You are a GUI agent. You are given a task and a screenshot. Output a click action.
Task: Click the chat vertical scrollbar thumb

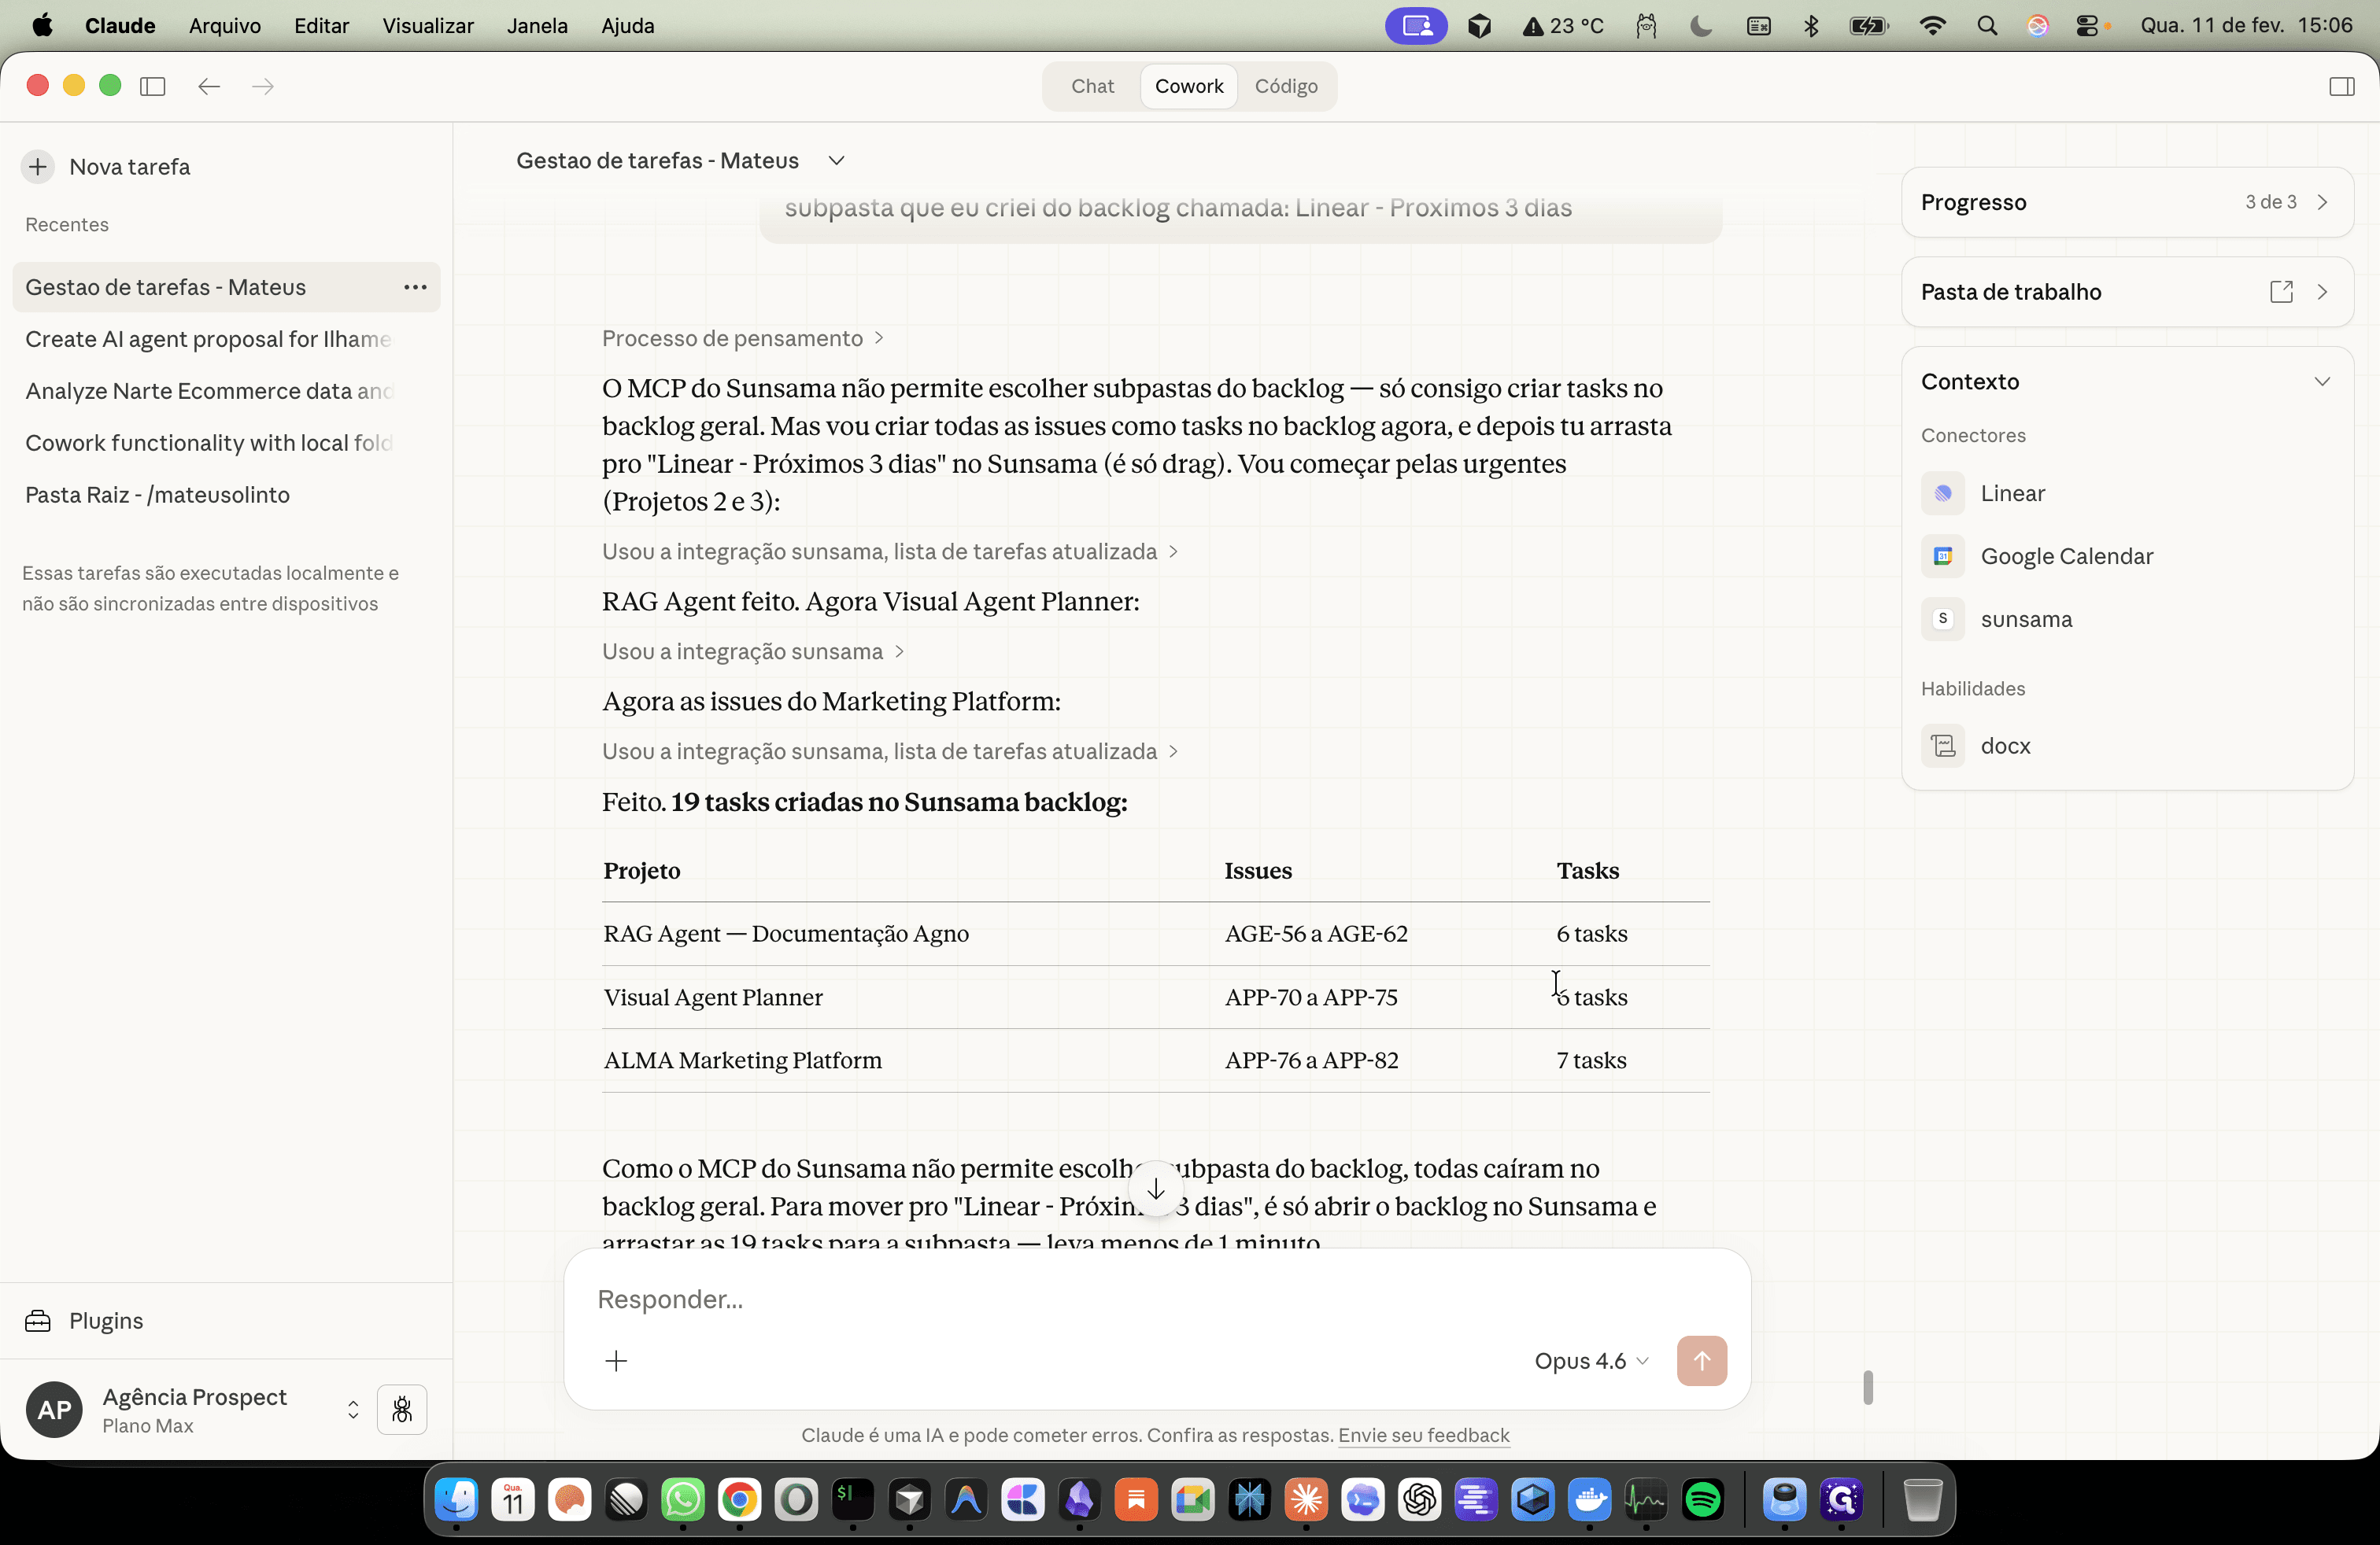click(1867, 1387)
